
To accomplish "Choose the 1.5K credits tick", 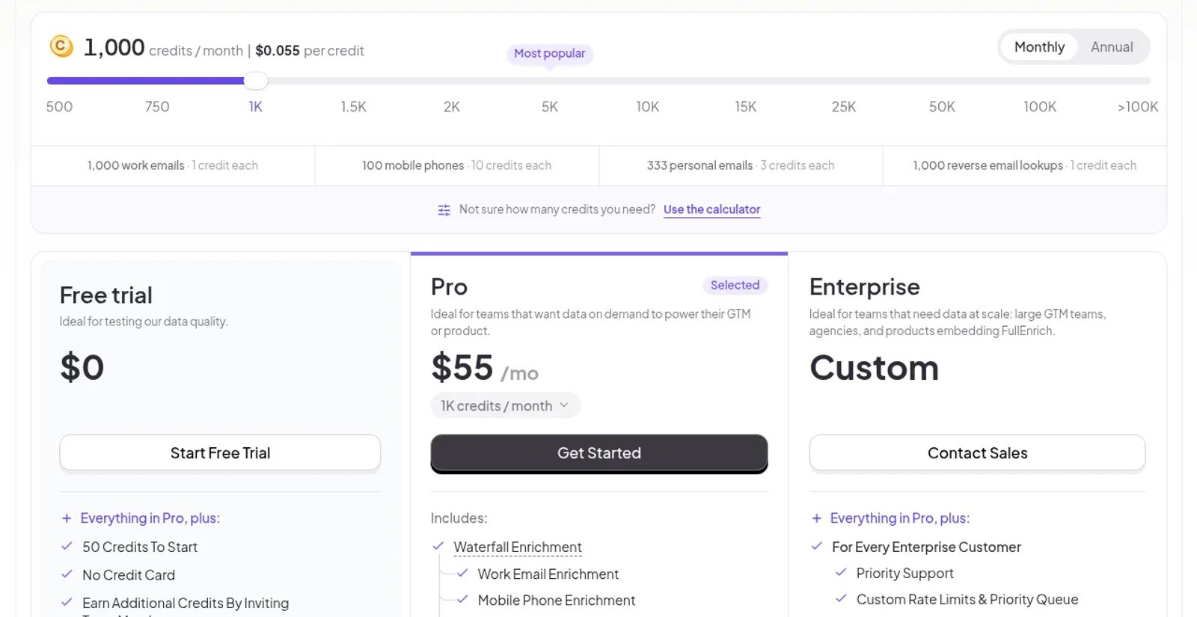I will 354,107.
